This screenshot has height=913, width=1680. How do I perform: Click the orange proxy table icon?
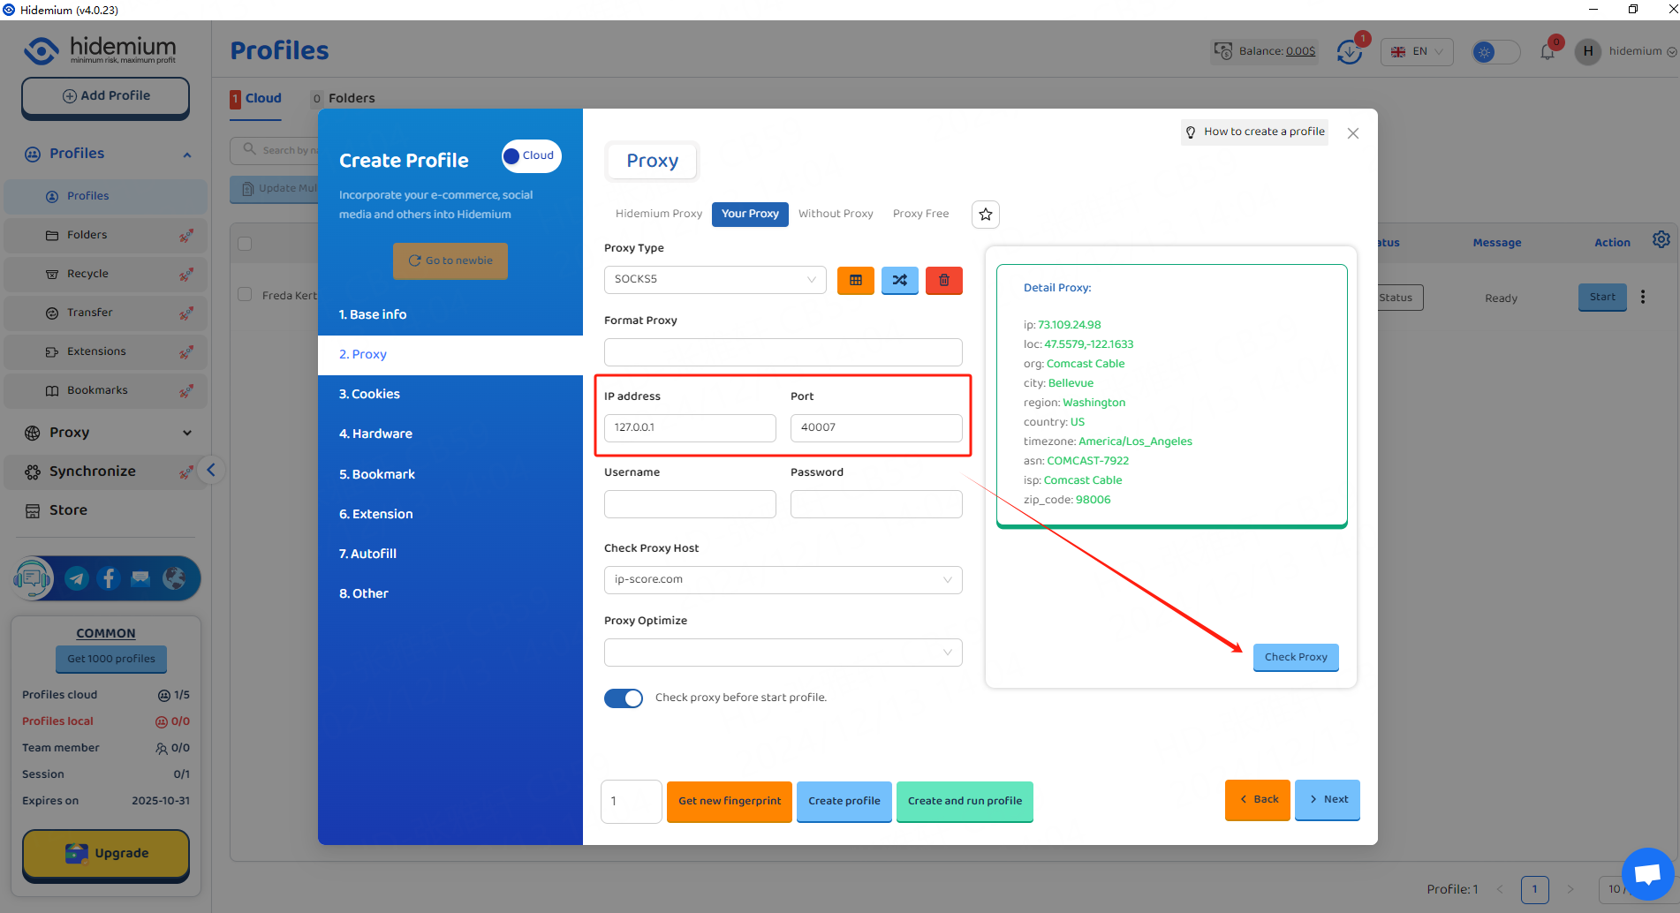[855, 280]
